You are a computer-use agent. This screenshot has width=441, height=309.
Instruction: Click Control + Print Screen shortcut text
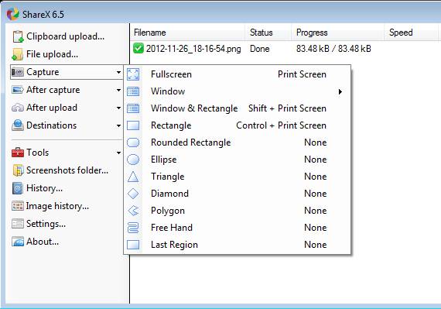coord(282,125)
